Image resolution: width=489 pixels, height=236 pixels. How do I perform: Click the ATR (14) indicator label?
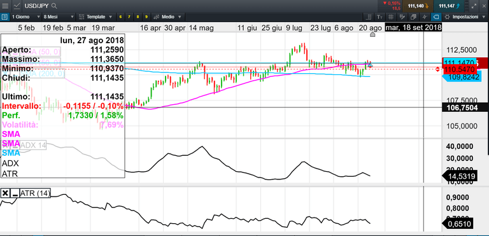(35, 193)
